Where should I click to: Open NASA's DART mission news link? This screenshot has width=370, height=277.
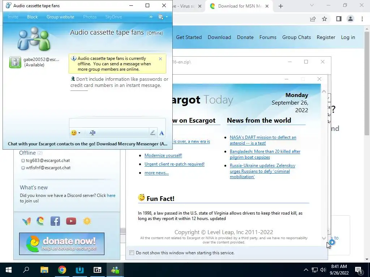tap(263, 140)
